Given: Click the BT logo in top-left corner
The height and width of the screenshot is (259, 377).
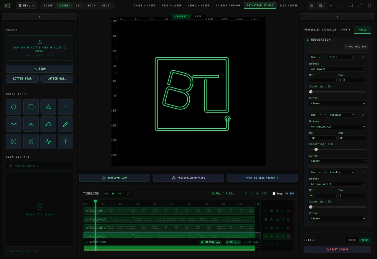Looking at the screenshot, I should 7,5.
